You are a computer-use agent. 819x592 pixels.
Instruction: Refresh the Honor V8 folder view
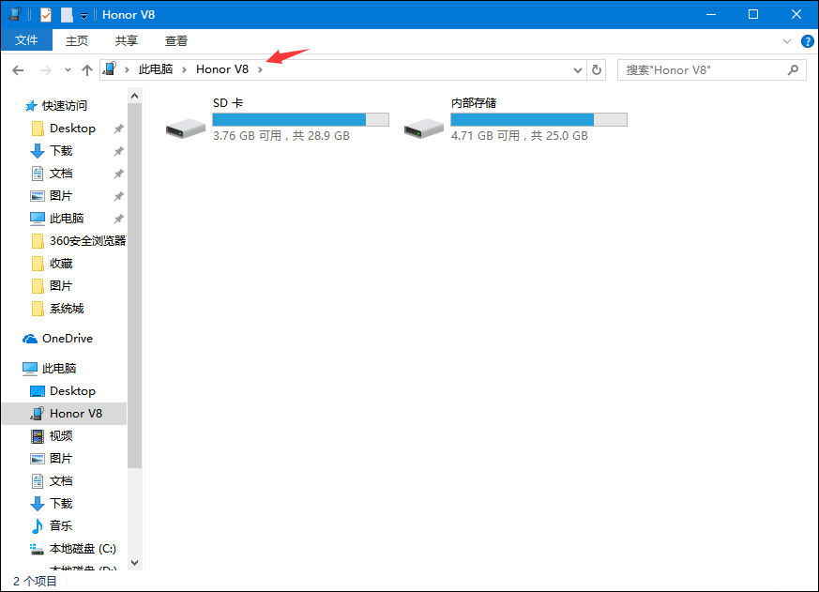click(597, 69)
